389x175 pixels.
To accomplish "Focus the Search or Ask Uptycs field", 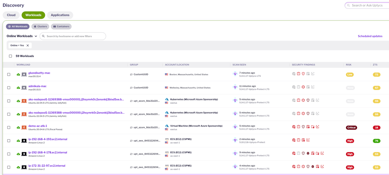I will [367, 5].
